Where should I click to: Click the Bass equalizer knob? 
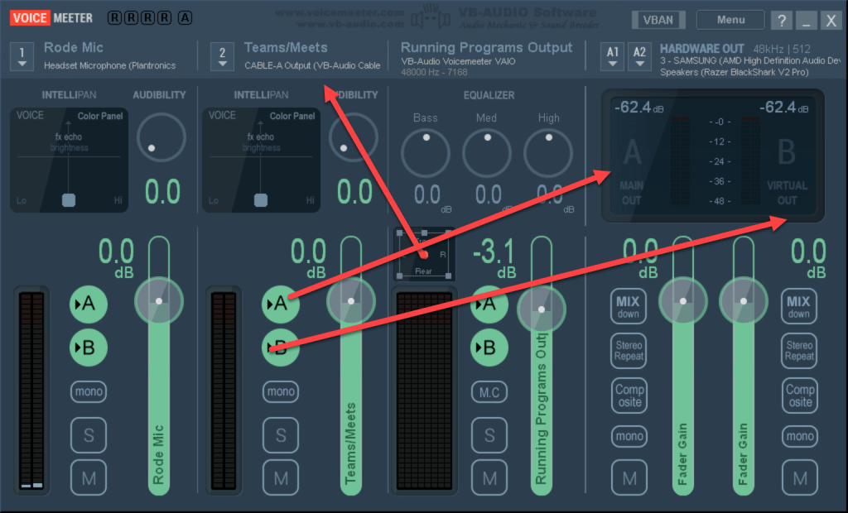(x=426, y=153)
